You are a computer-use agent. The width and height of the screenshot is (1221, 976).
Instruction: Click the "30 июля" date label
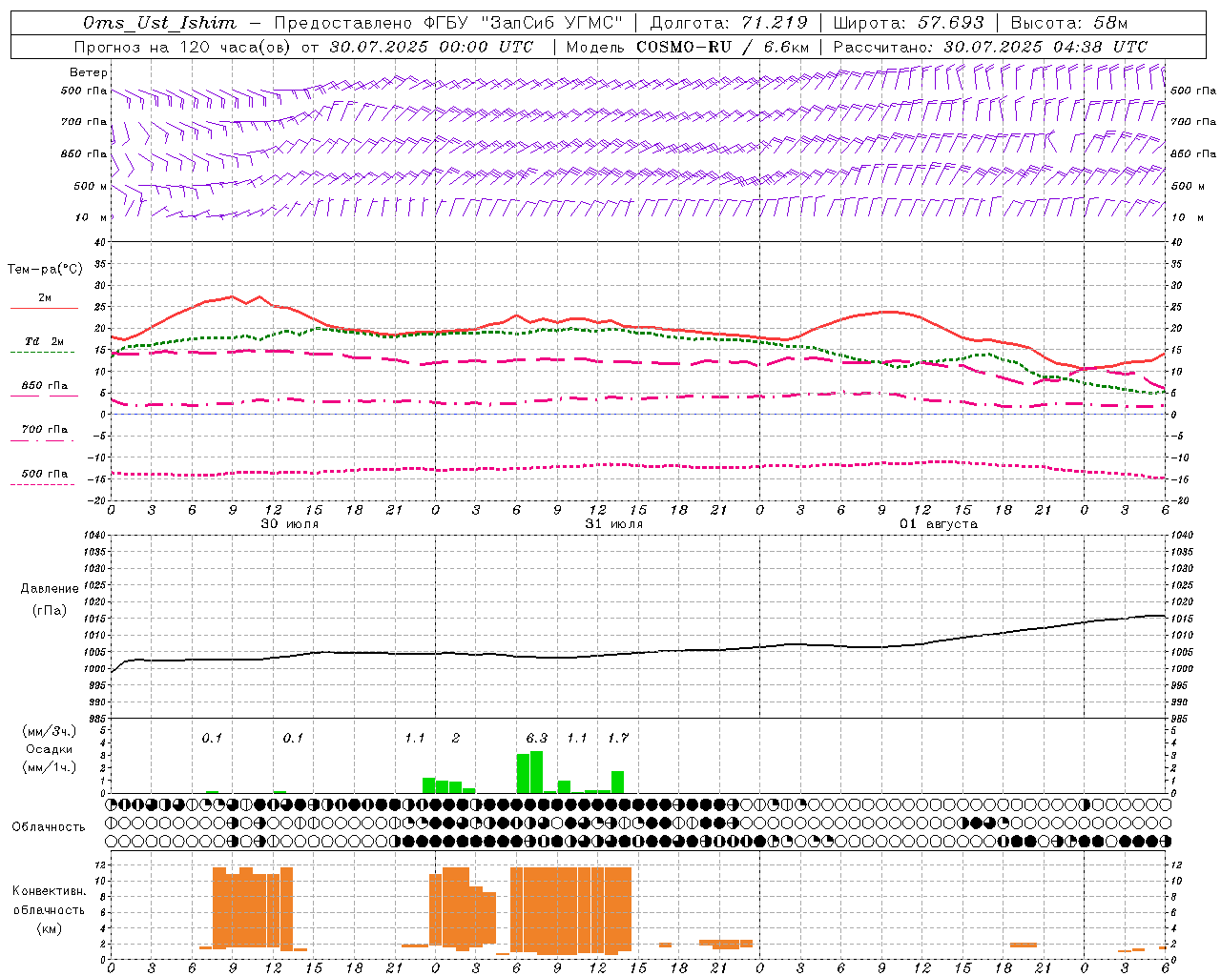(x=290, y=524)
